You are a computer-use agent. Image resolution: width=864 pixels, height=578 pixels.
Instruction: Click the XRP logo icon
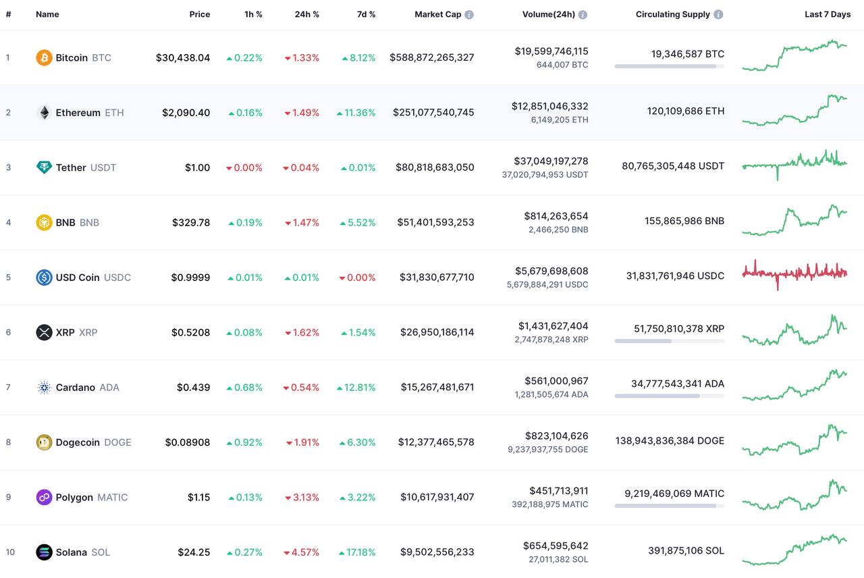point(44,332)
